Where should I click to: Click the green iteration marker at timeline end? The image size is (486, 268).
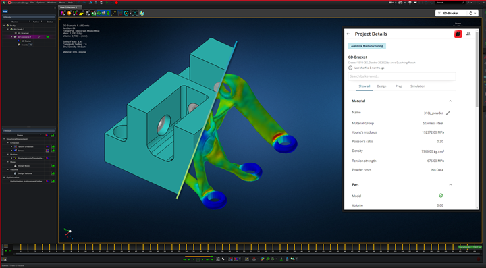point(470,247)
